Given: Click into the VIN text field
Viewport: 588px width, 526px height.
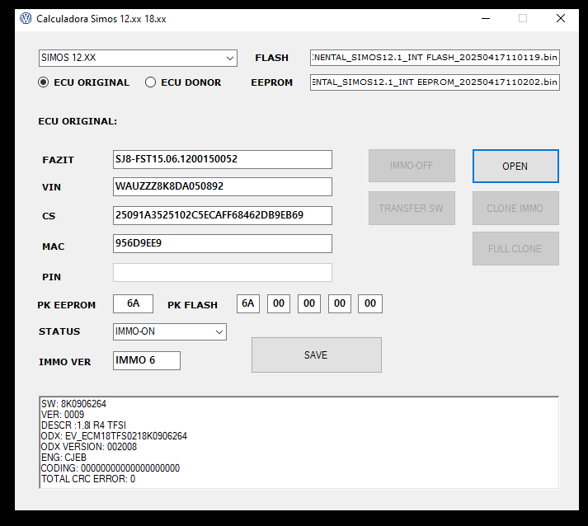Looking at the screenshot, I should [223, 186].
